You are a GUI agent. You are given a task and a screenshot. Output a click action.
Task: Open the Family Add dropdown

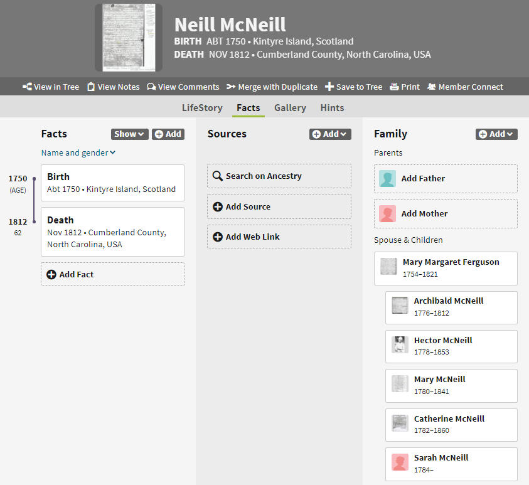tap(496, 134)
